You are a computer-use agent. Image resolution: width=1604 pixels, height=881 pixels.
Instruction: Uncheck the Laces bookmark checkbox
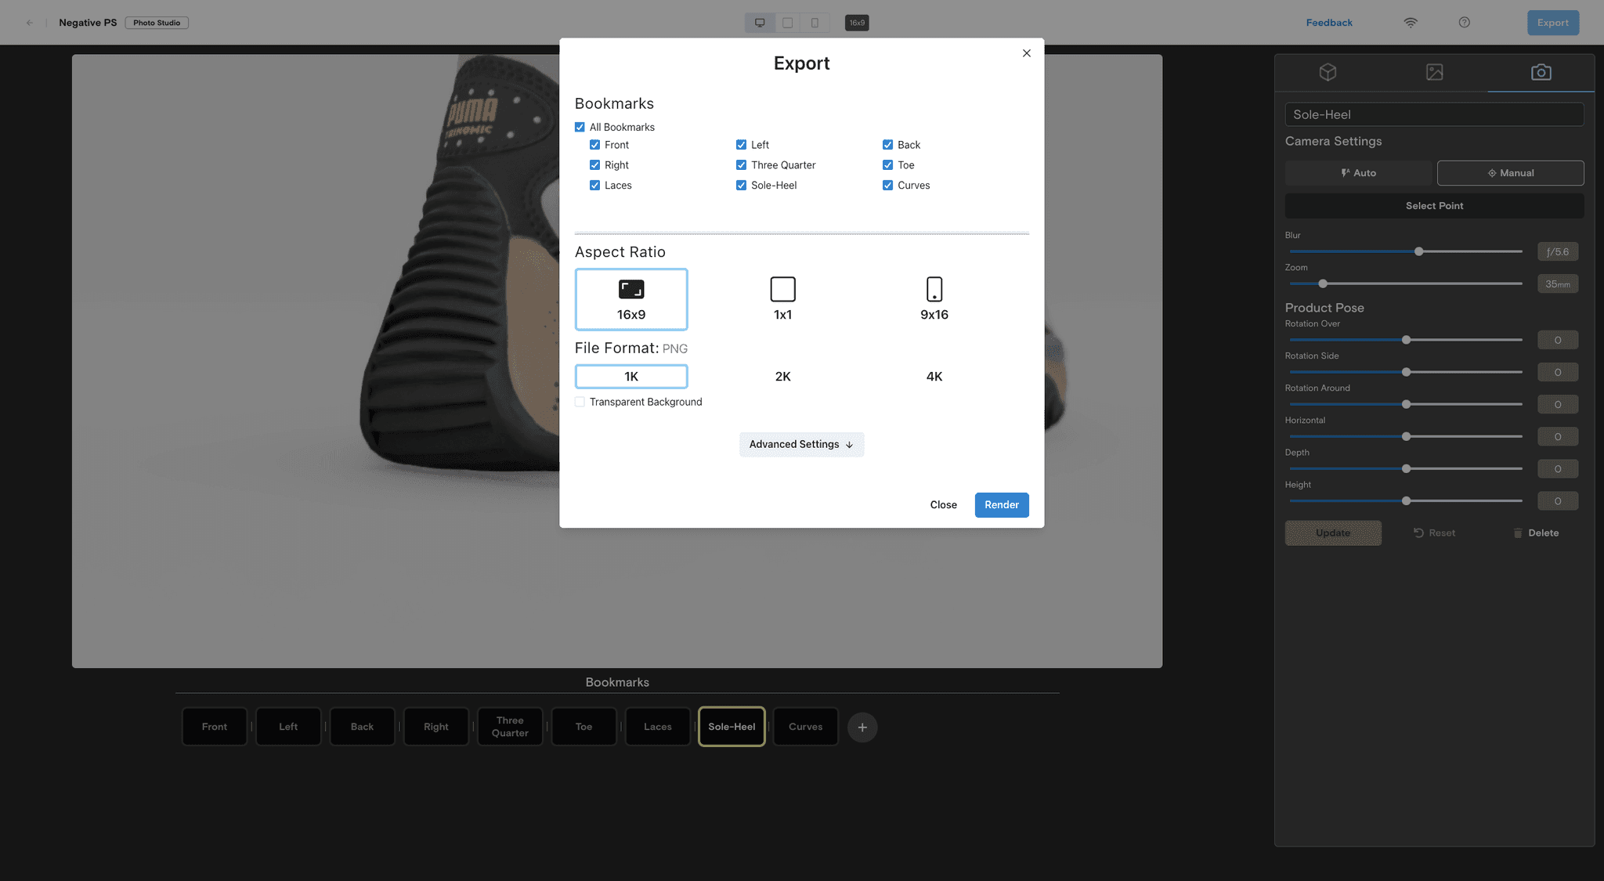click(x=594, y=186)
